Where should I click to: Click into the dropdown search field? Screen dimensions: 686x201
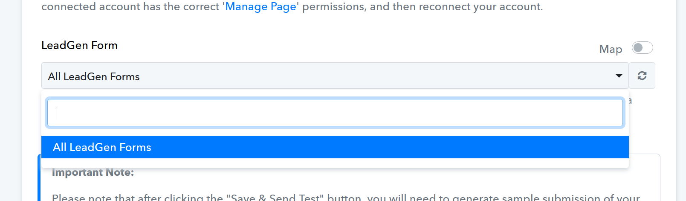coord(335,113)
